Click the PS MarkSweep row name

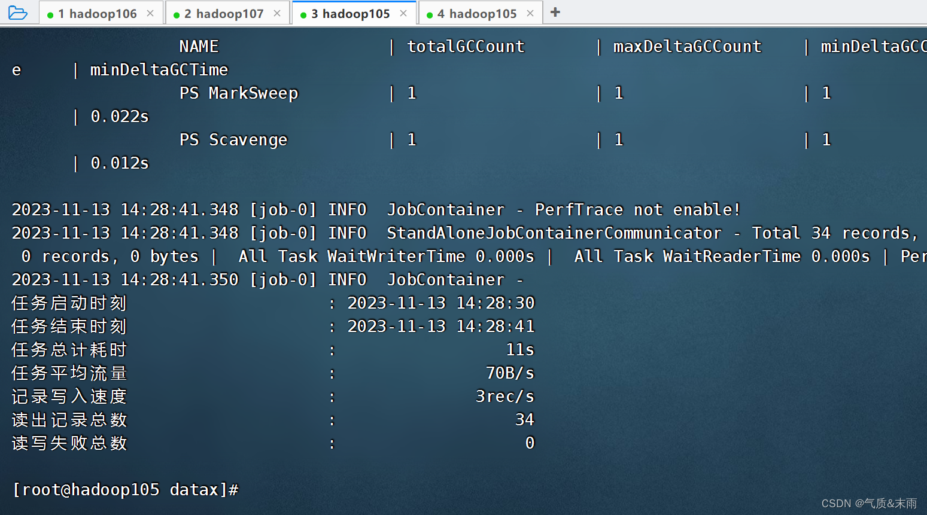click(x=239, y=93)
